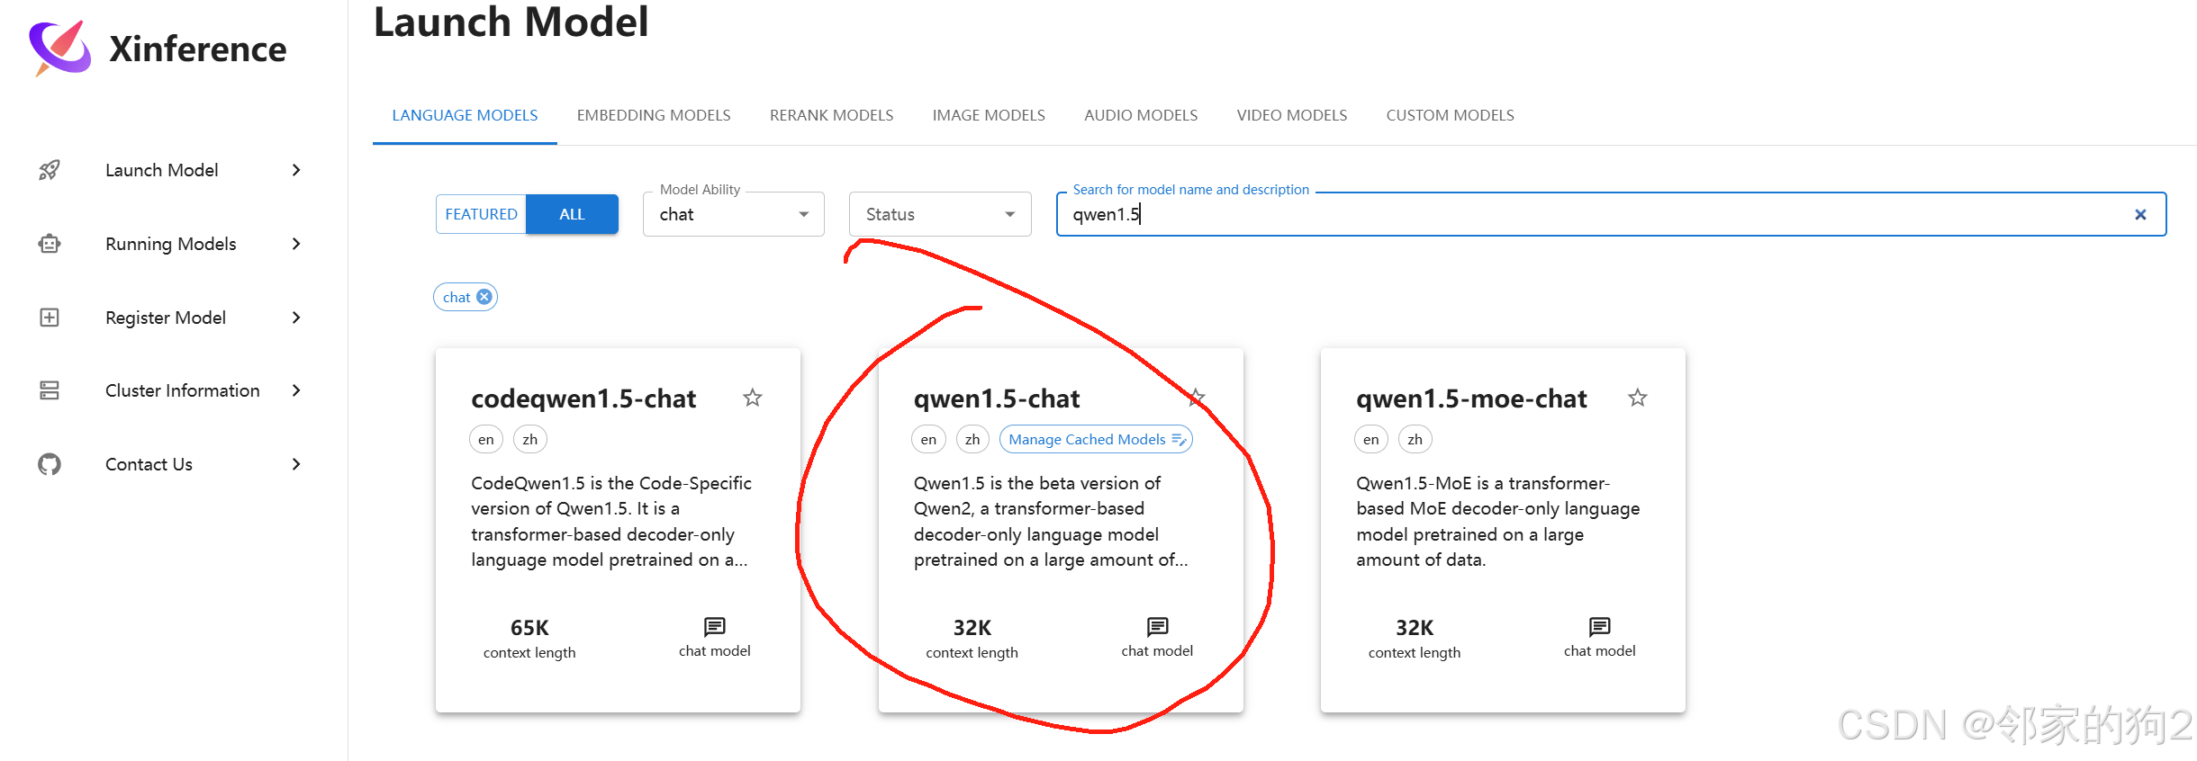Expand the Cluster Information chevron

(296, 390)
